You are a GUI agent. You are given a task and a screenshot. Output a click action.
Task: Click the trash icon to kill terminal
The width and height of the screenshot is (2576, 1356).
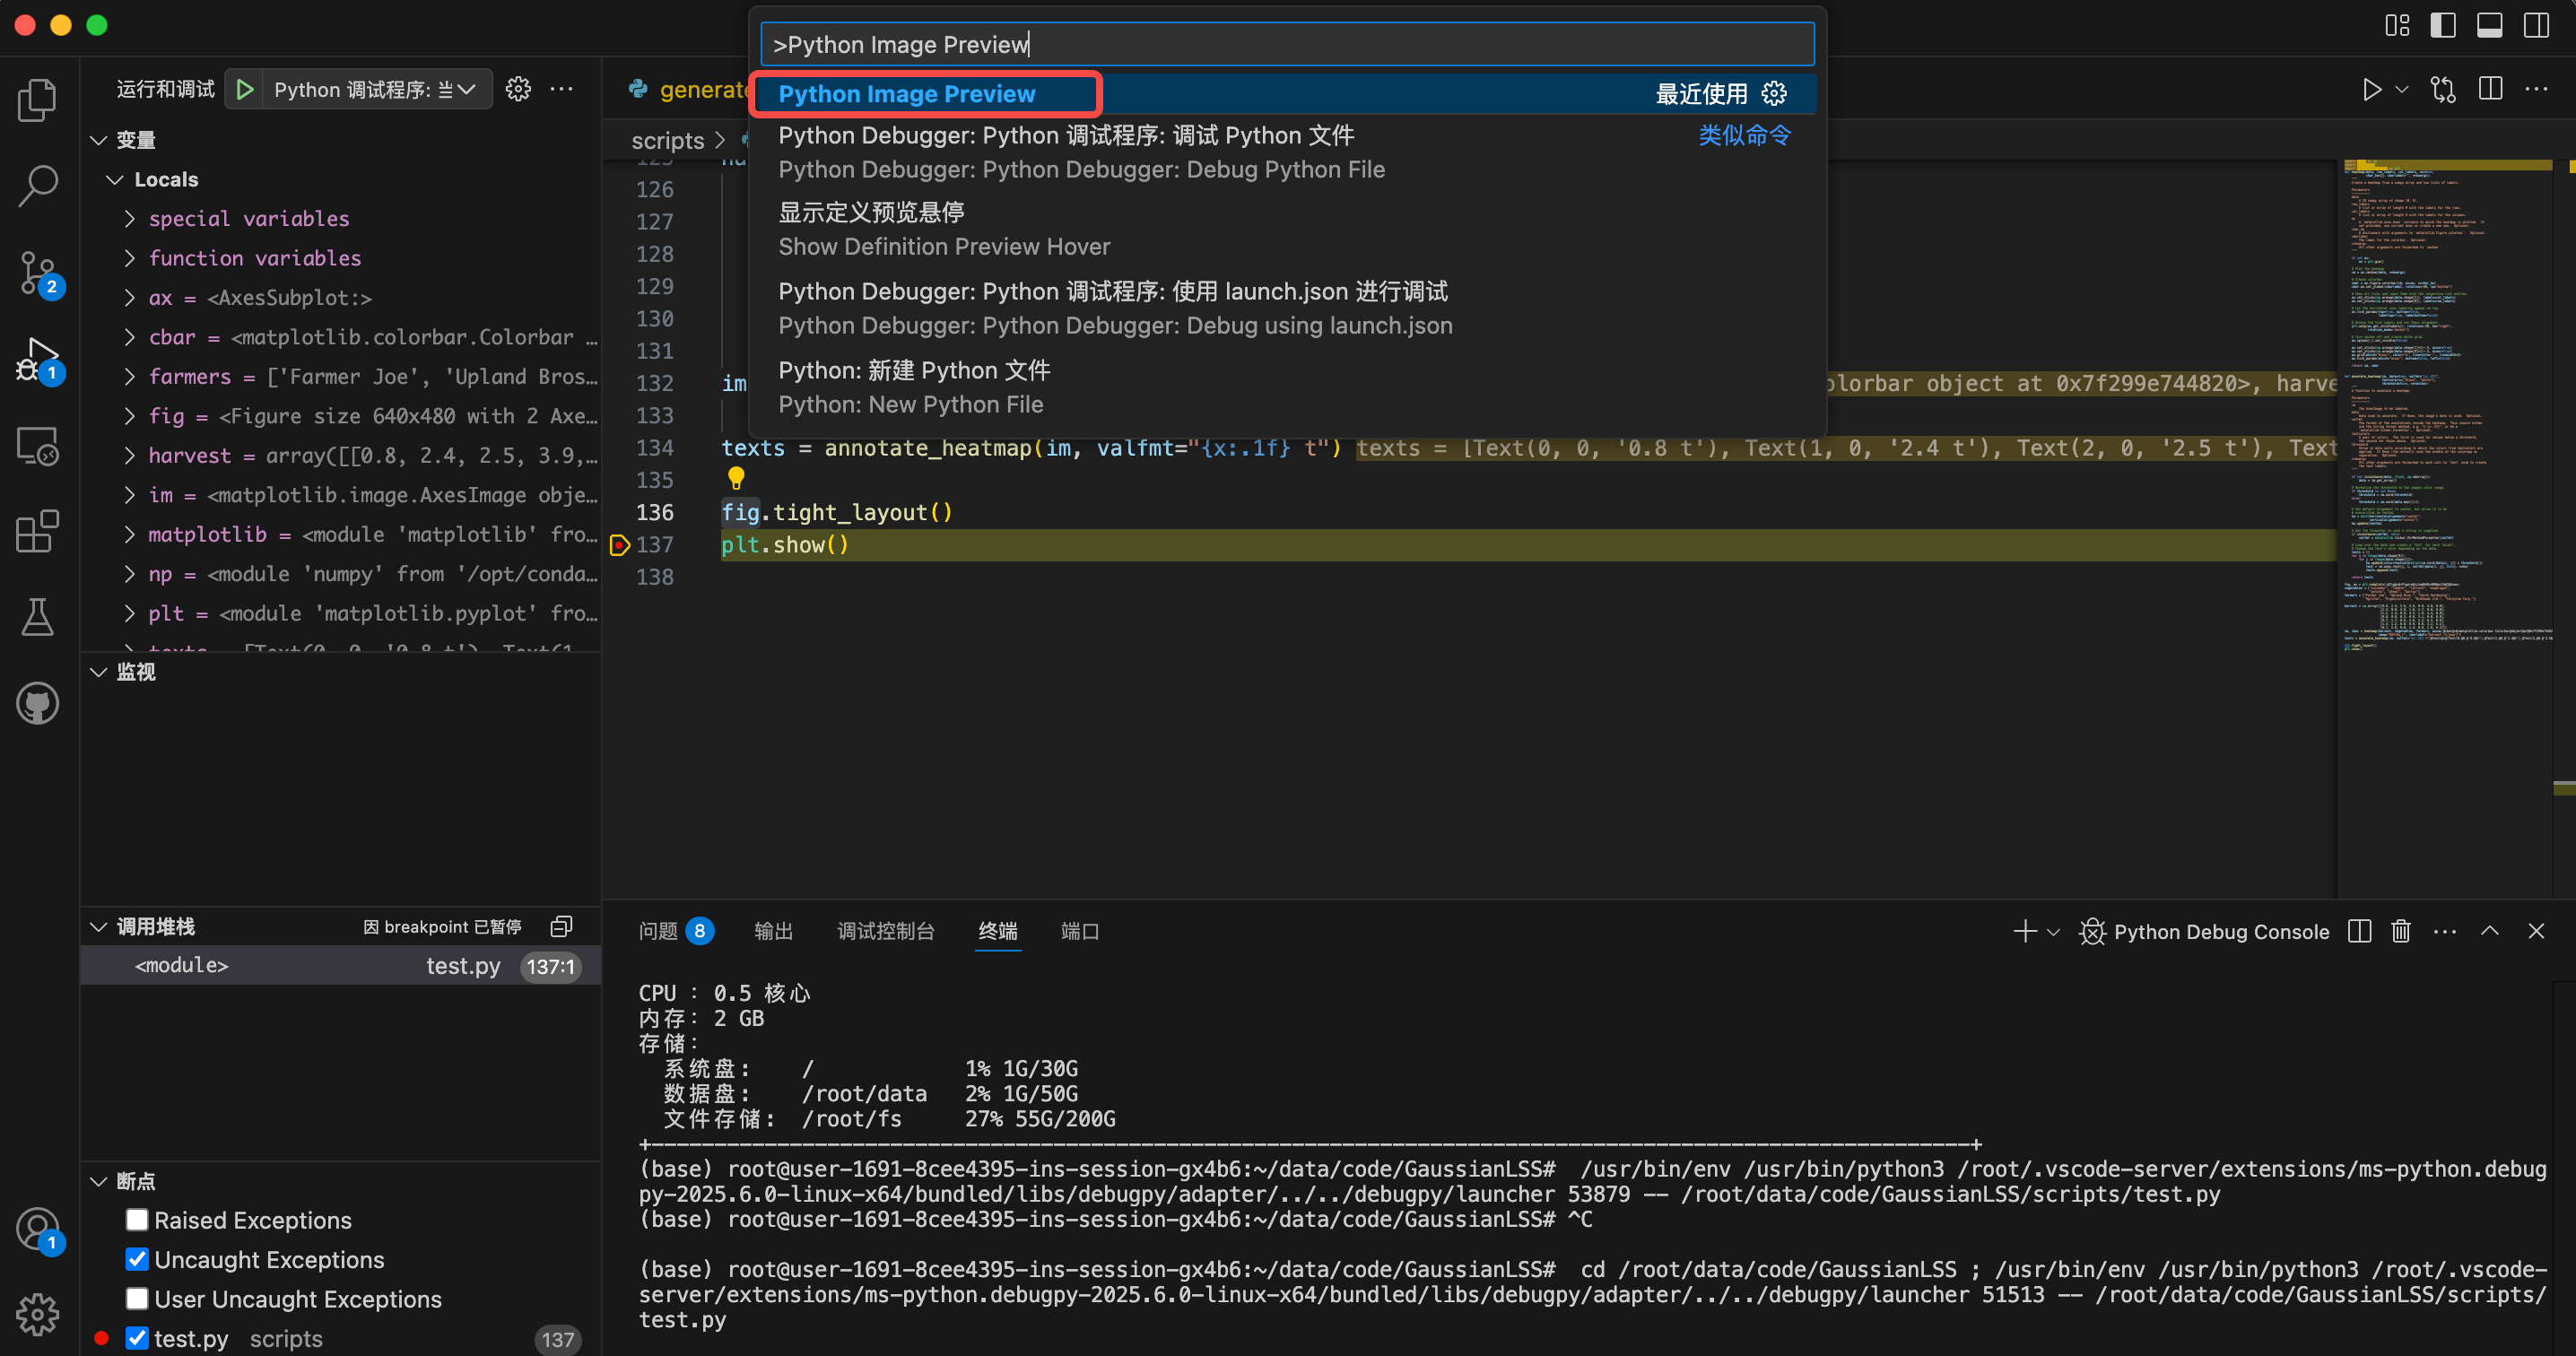coord(2400,931)
